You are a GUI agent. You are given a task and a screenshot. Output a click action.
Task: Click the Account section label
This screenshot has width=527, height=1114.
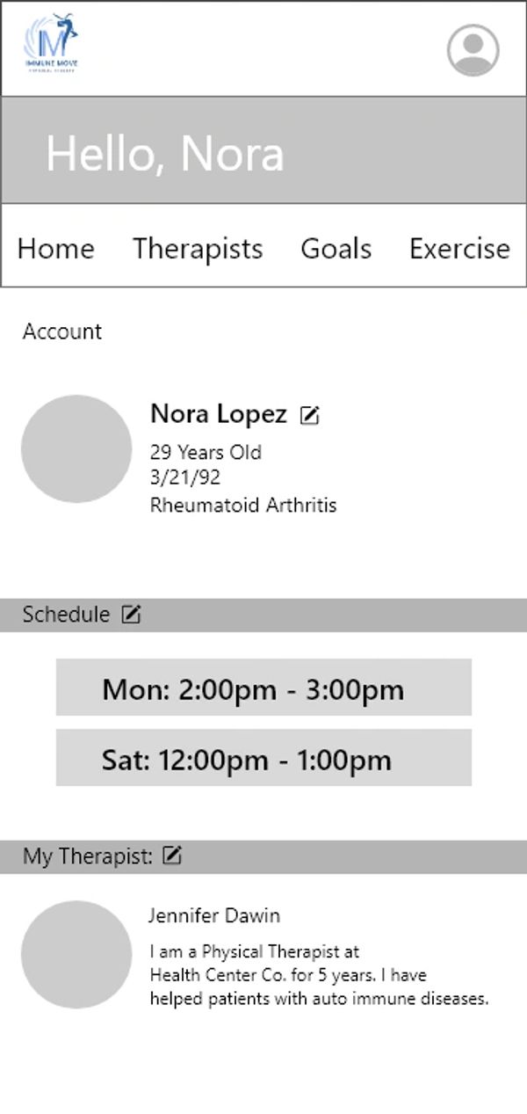point(62,331)
